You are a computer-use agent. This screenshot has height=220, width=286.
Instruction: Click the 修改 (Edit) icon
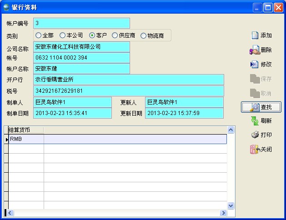coord(255,65)
